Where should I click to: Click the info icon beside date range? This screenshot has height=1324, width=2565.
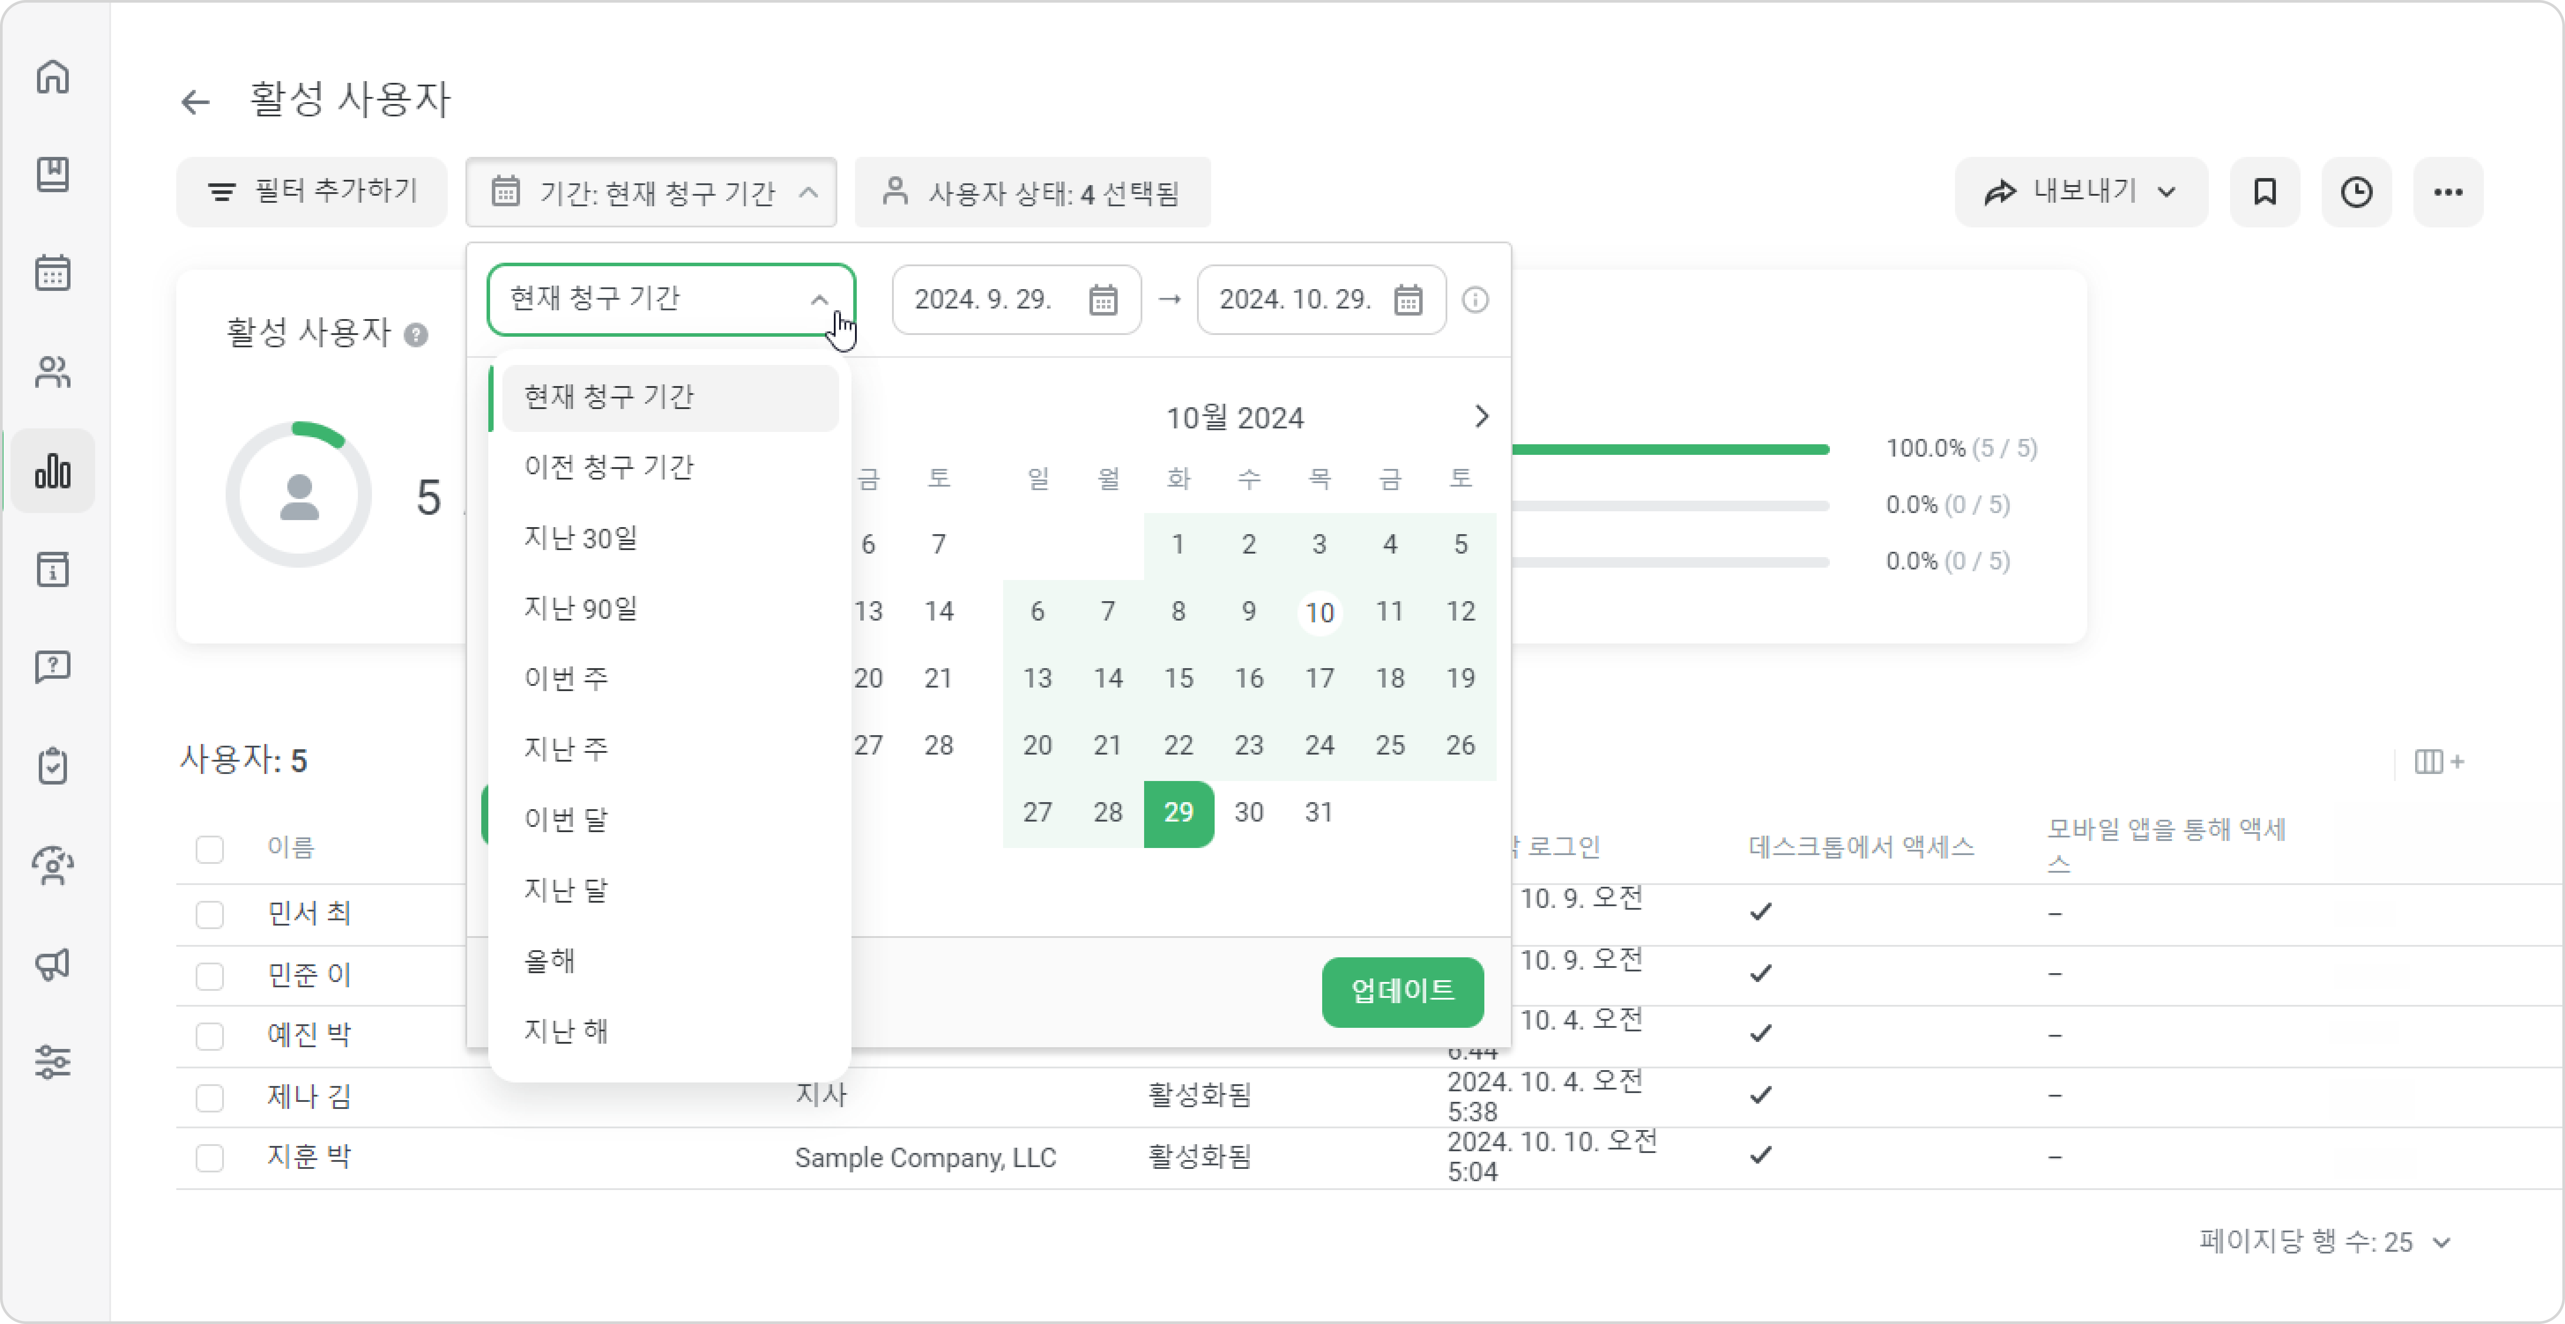(x=1475, y=300)
